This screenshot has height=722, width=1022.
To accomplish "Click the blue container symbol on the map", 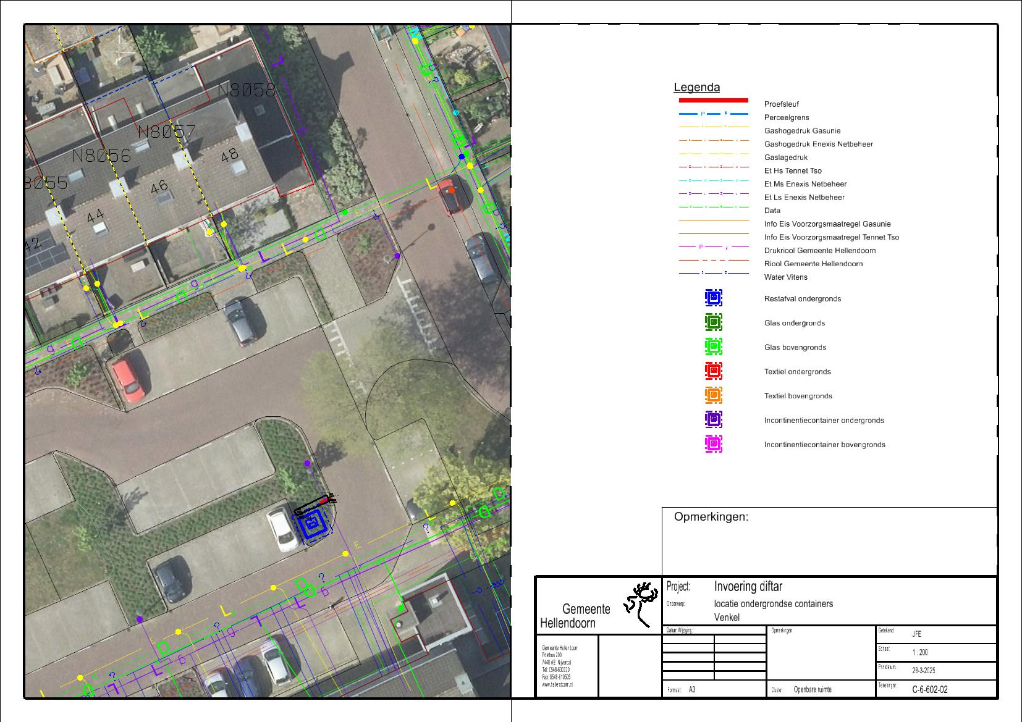I will [313, 525].
